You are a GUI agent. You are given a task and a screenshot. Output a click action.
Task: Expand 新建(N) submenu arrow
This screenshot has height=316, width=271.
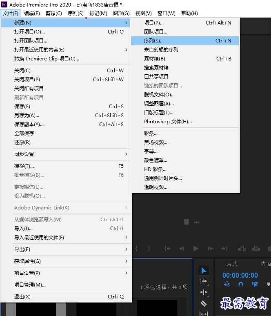(127, 22)
